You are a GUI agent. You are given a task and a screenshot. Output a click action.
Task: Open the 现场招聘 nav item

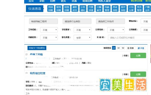pyautogui.click(x=87, y=1)
